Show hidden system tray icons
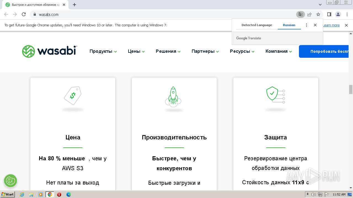353x198 pixels. point(307,194)
